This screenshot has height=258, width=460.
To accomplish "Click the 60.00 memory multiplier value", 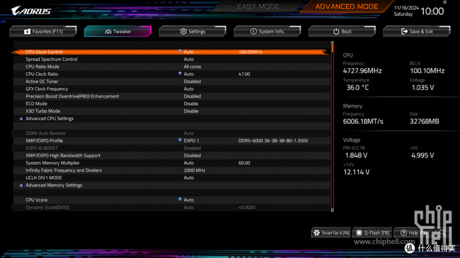I will [x=244, y=163].
